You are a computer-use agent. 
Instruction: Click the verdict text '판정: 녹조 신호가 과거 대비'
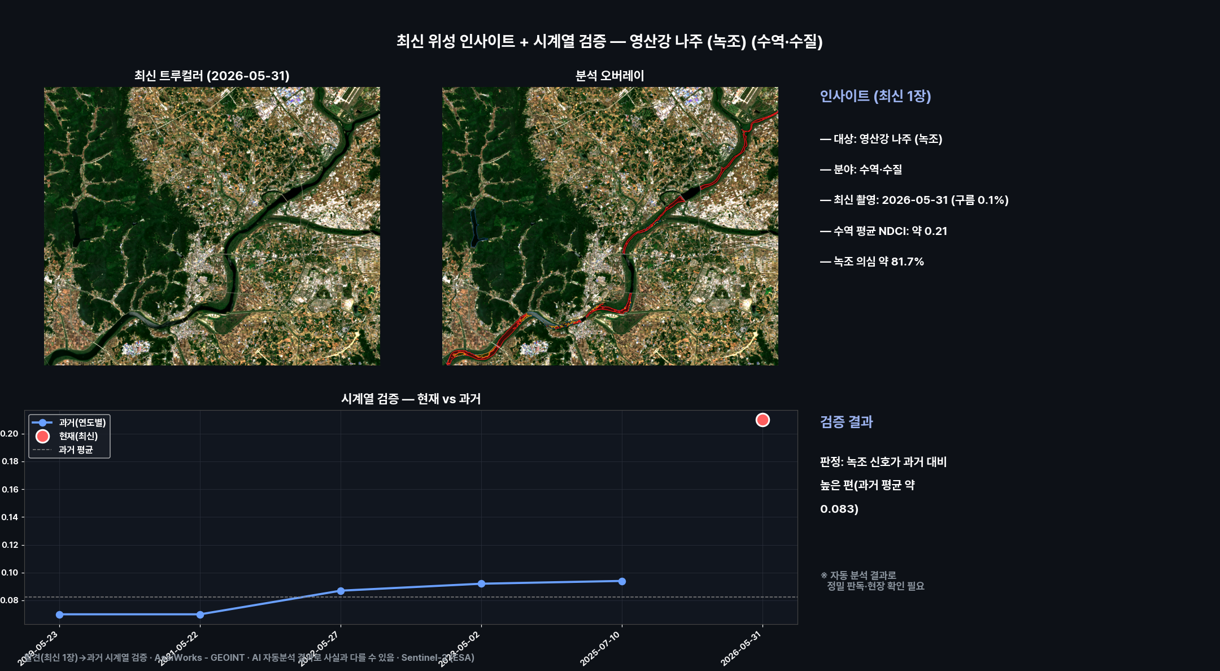883,462
